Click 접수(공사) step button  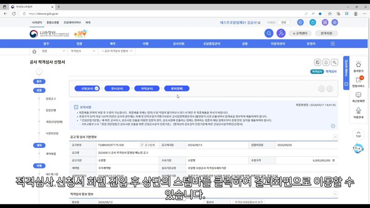pyautogui.click(x=117, y=88)
